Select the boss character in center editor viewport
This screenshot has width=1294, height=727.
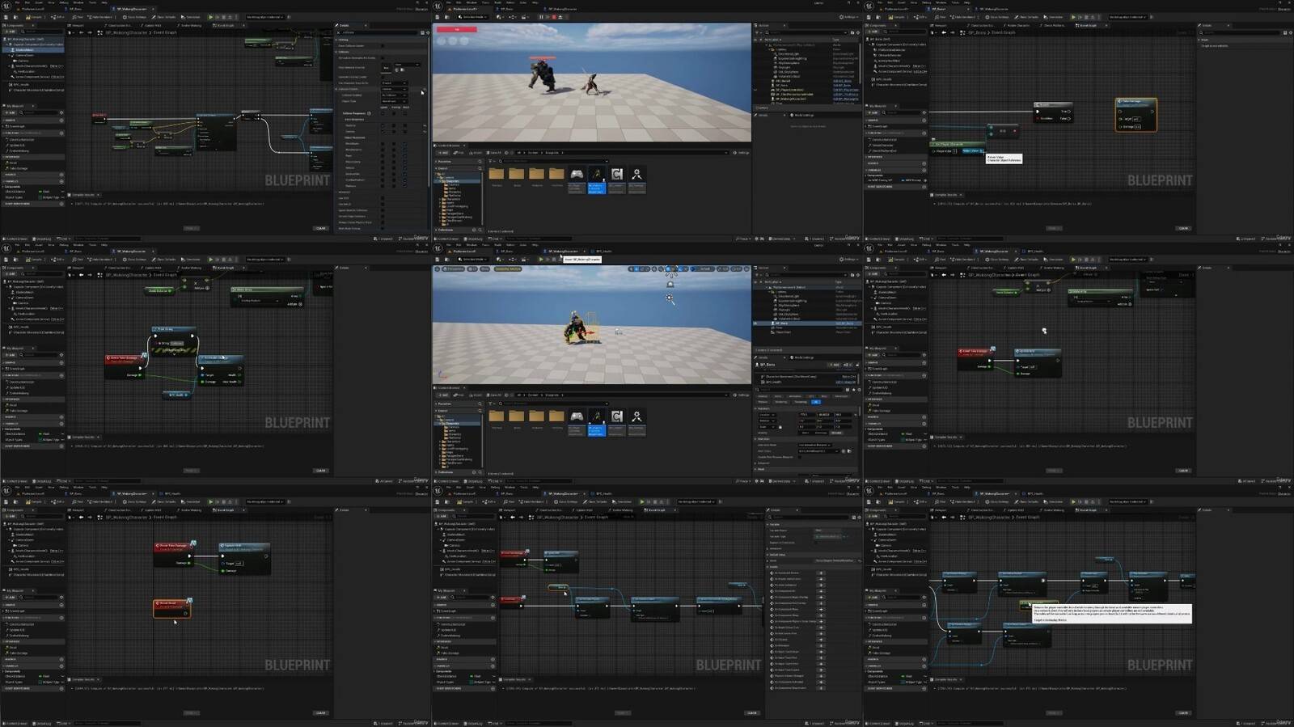[575, 328]
